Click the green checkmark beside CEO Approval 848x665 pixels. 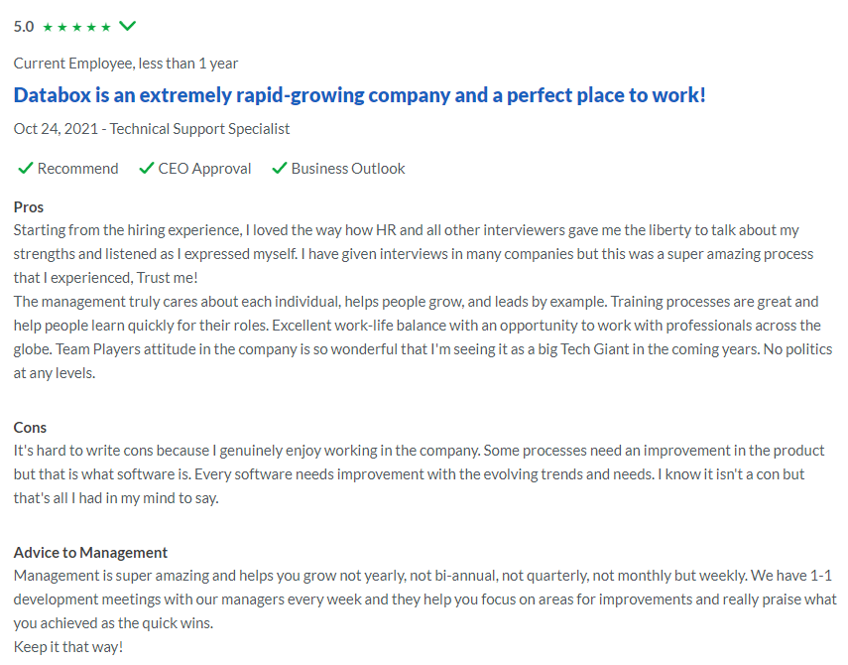pyautogui.click(x=147, y=169)
